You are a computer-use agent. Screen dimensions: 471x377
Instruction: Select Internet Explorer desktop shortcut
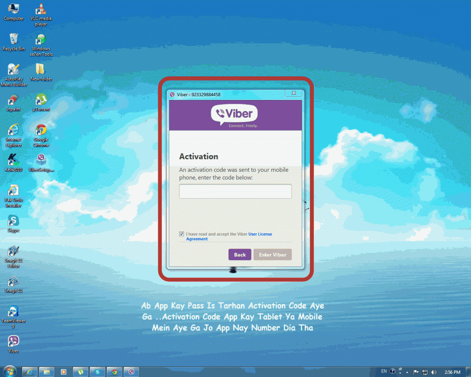13,136
